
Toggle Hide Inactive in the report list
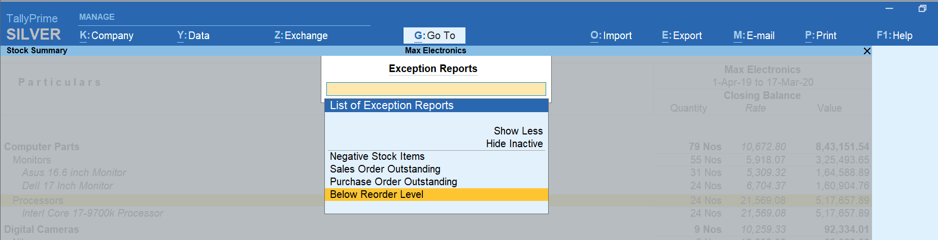pyautogui.click(x=514, y=144)
